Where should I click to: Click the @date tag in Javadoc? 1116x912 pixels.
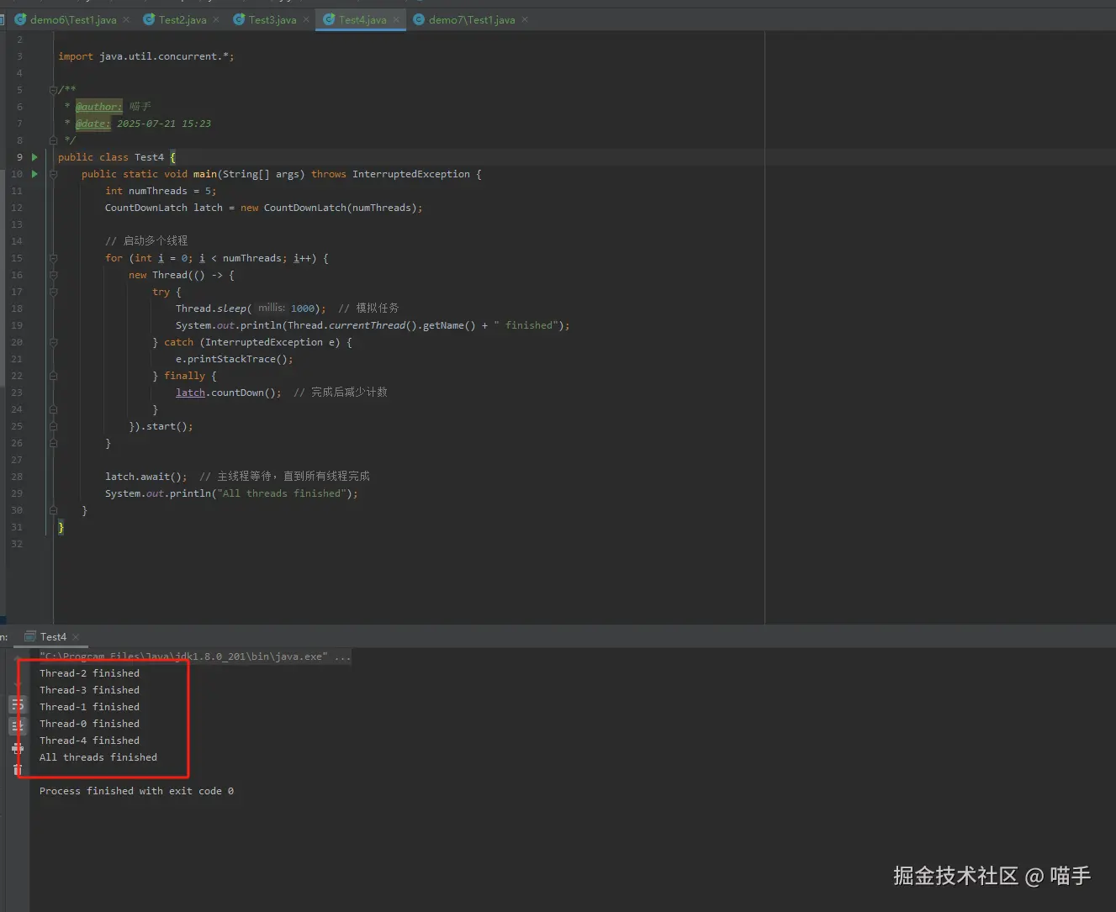[x=93, y=124]
